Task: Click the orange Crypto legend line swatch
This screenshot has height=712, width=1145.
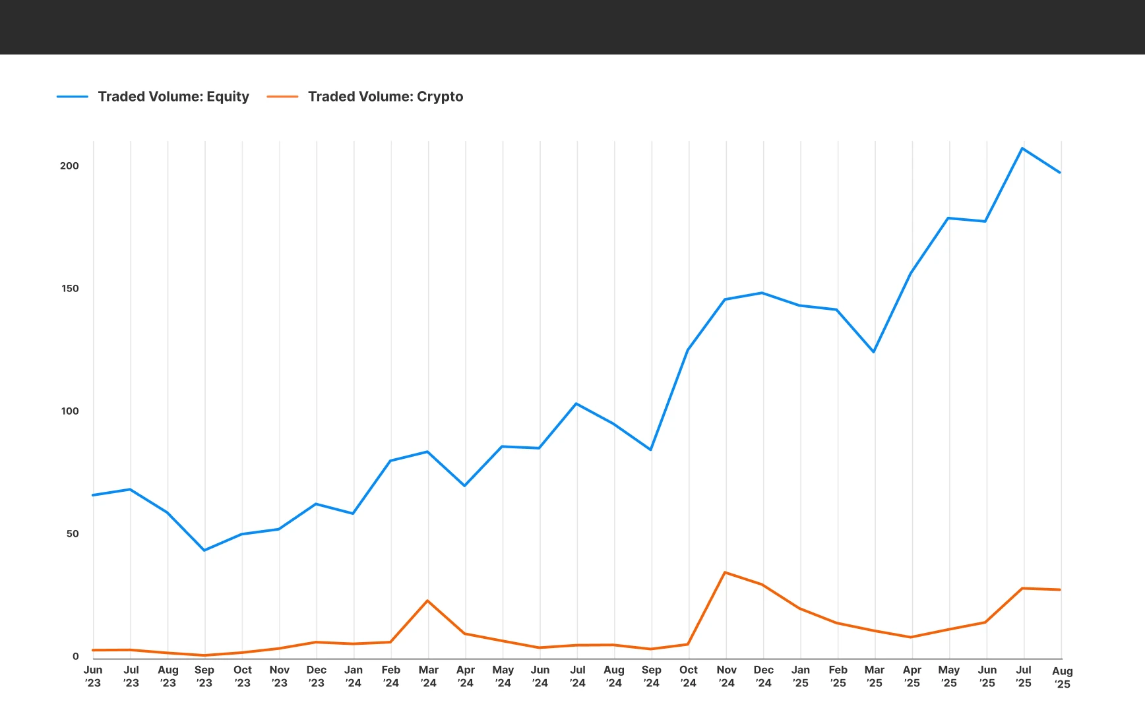Action: coord(282,97)
